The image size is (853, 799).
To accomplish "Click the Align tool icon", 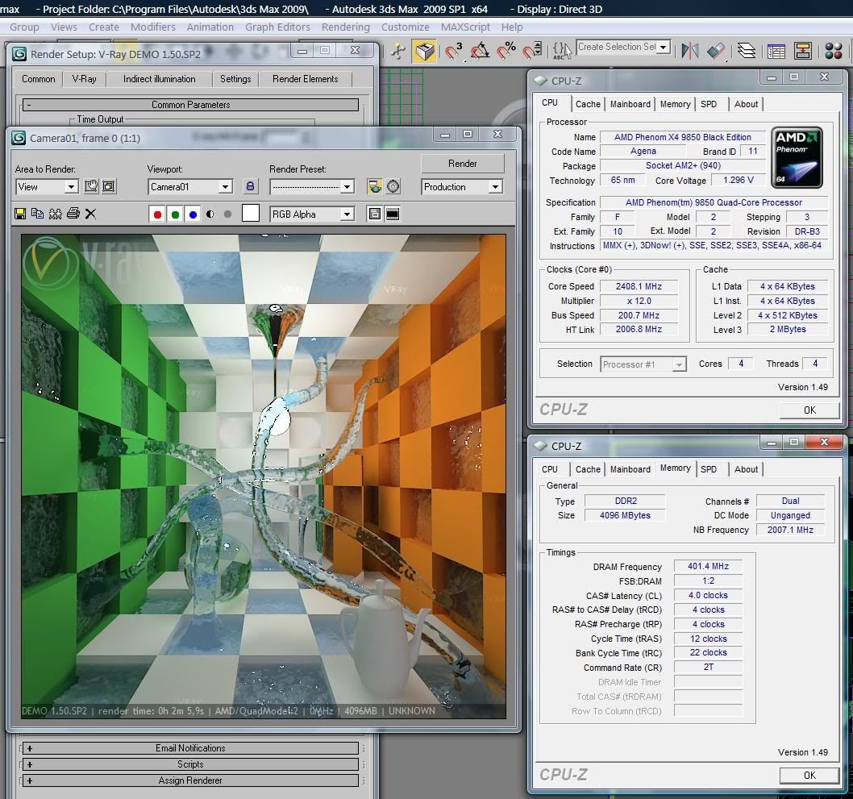I will click(717, 51).
